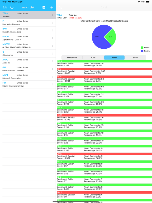Screen dimensions: 152x203
Task: Open the Bank Of America row chevron
Action: click(x=53, y=30)
